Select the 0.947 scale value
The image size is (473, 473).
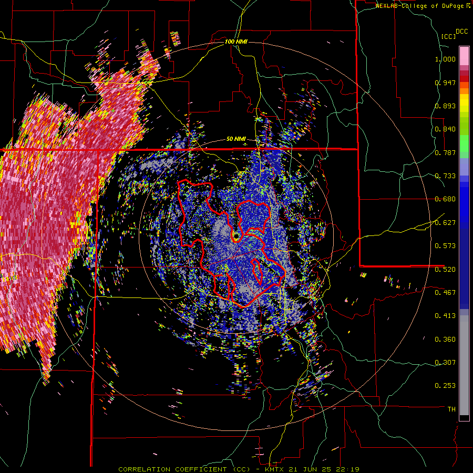(x=445, y=83)
